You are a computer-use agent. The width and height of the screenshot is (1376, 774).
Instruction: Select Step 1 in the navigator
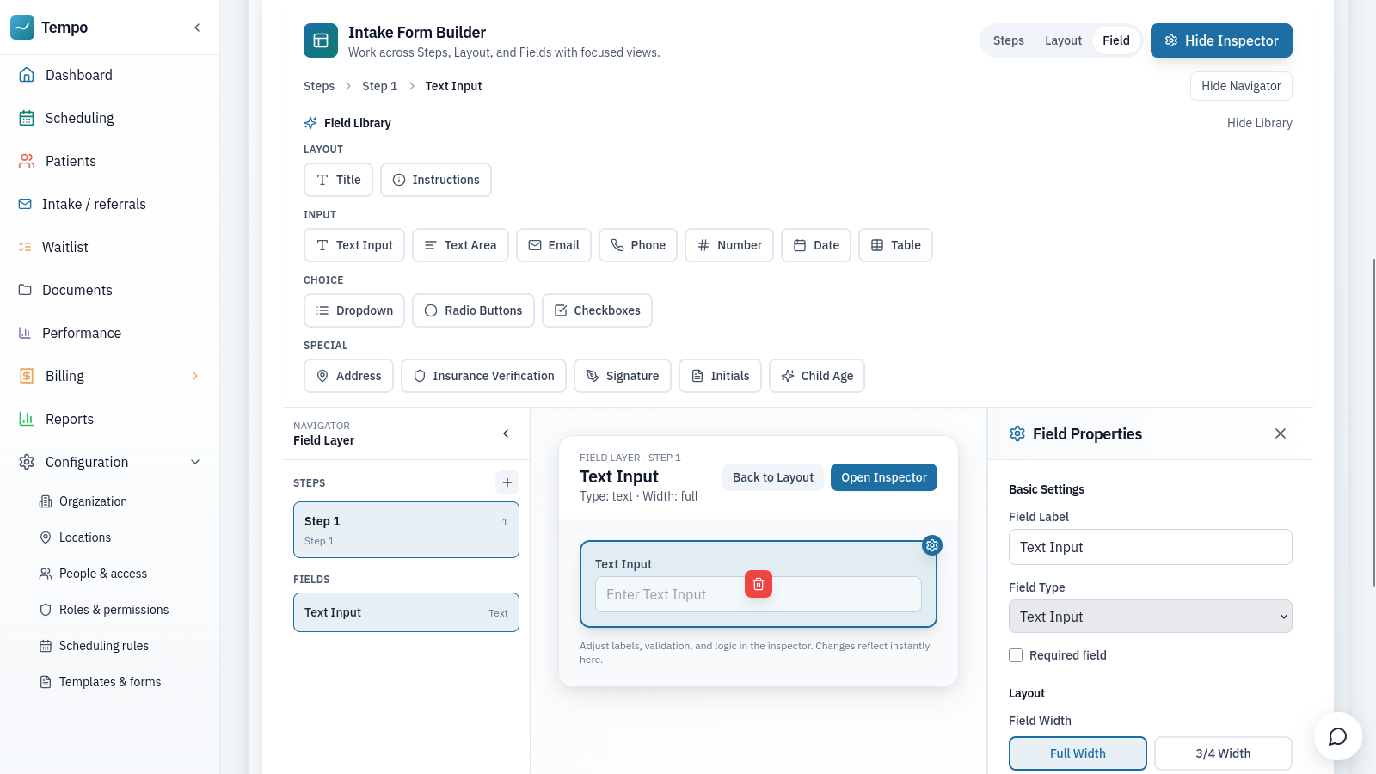tap(406, 530)
